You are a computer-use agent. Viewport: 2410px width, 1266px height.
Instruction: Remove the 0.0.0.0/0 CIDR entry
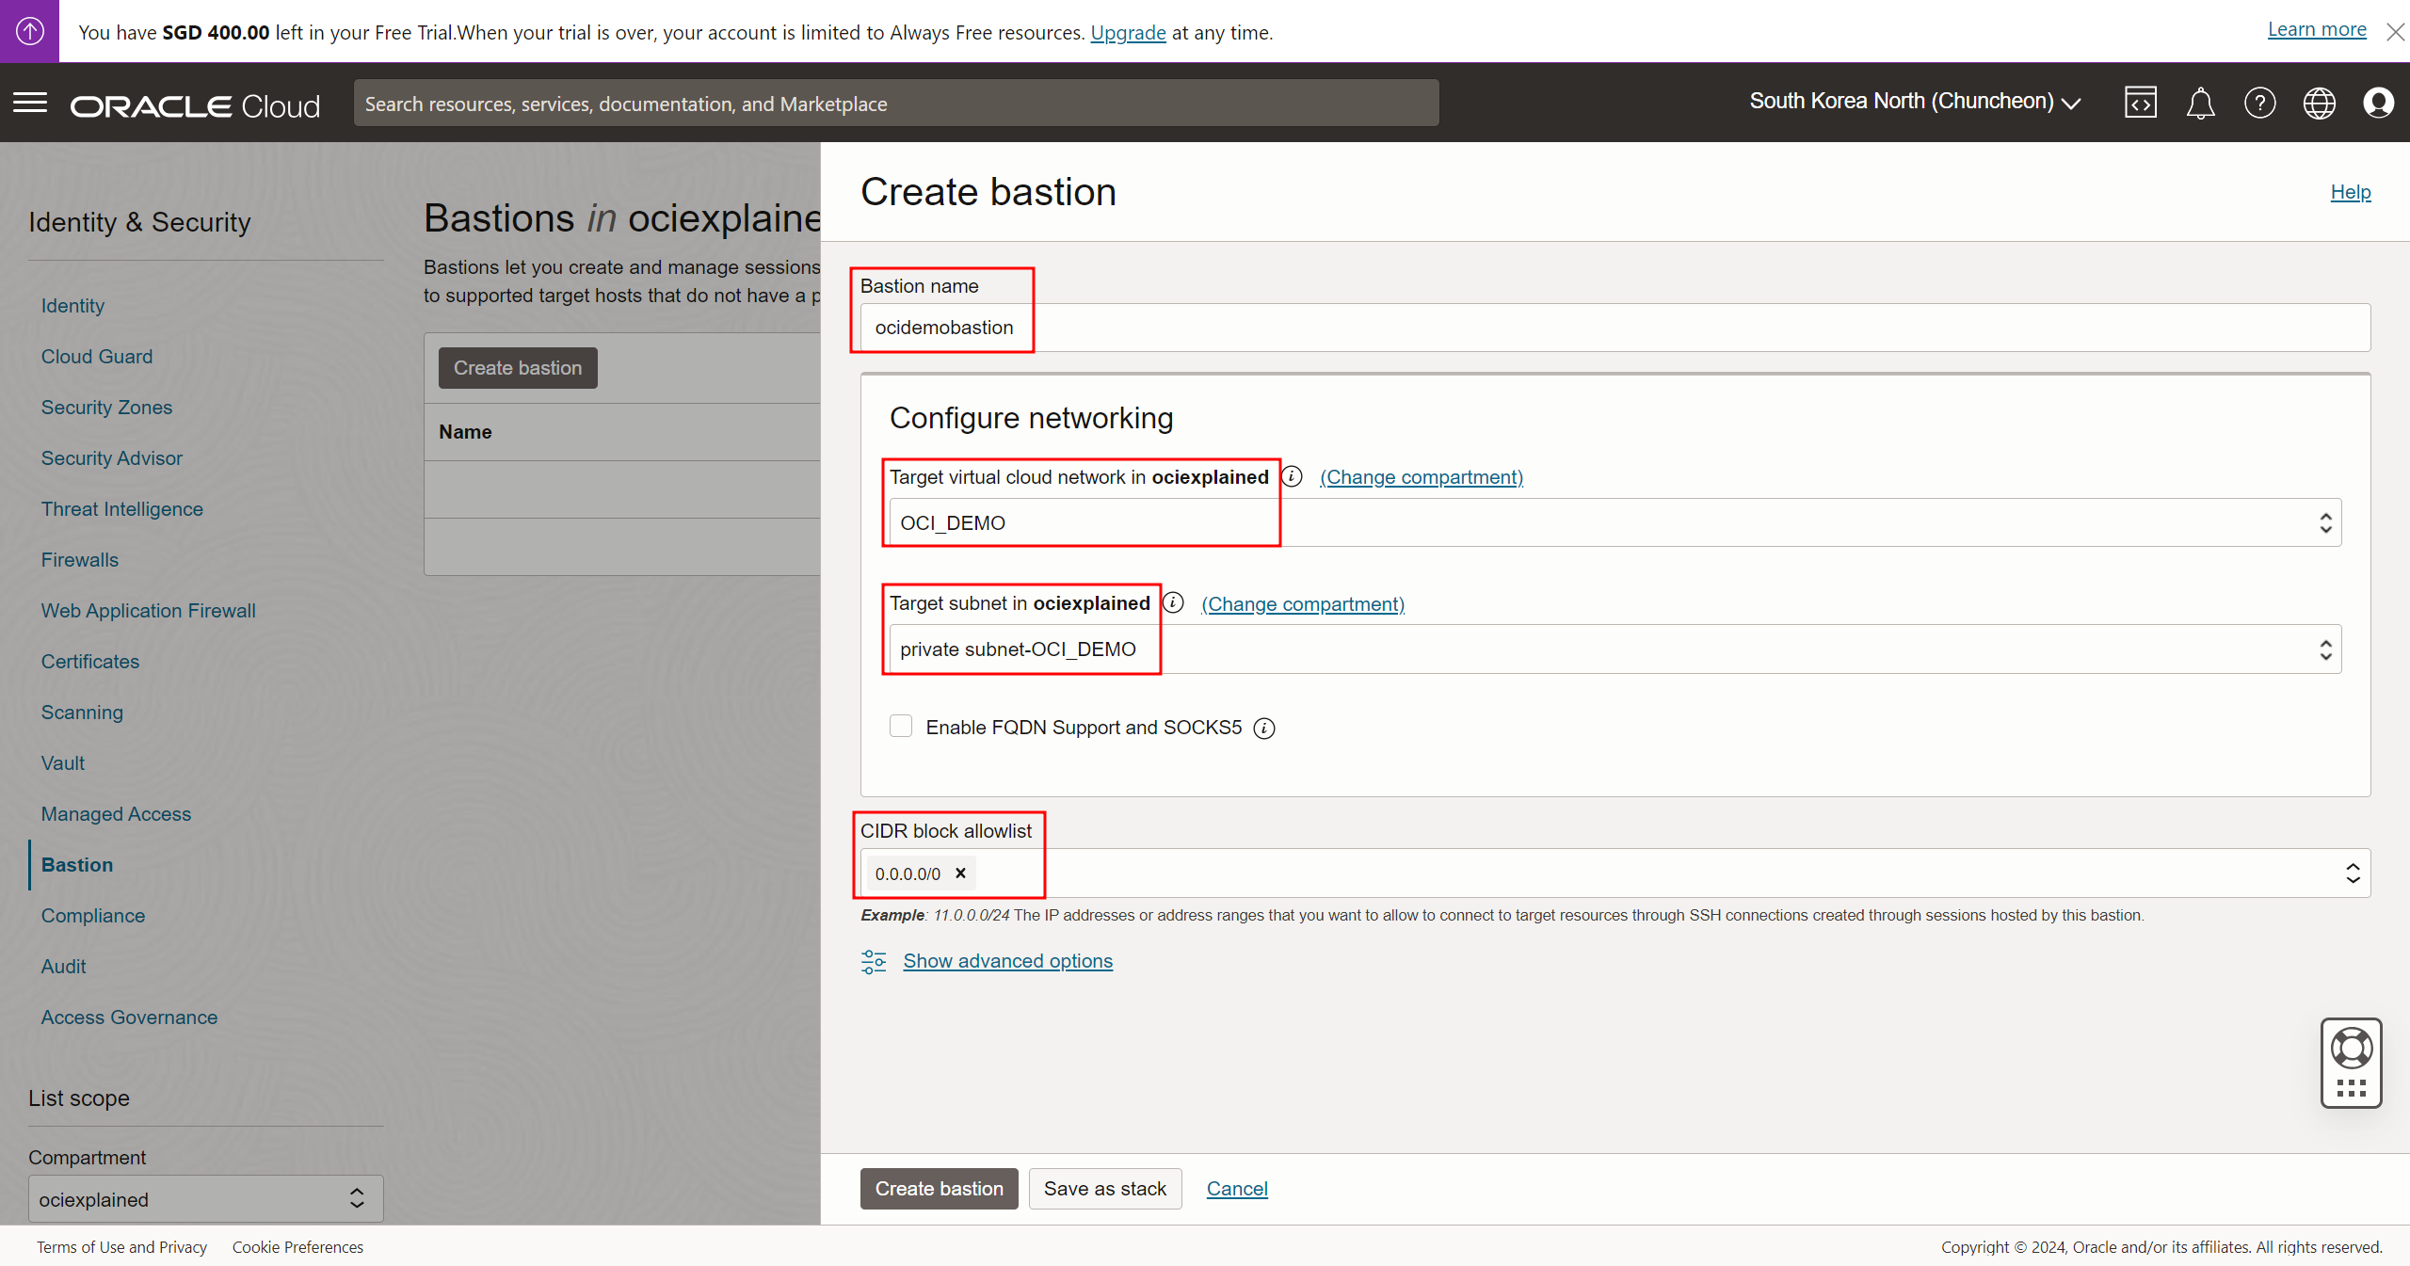click(960, 873)
